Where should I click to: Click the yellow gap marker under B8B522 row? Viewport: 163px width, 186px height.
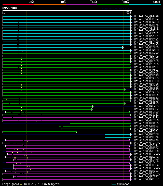click(x=7, y=99)
